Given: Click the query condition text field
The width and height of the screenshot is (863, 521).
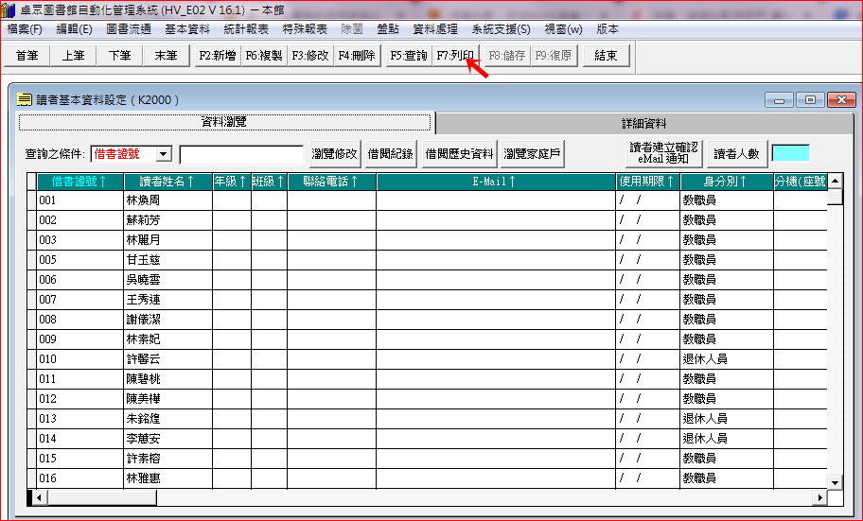Looking at the screenshot, I should coord(241,154).
